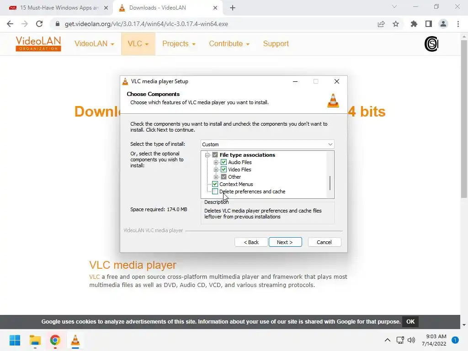
Task: Uncheck the Video Files checkbox
Action: pyautogui.click(x=223, y=170)
